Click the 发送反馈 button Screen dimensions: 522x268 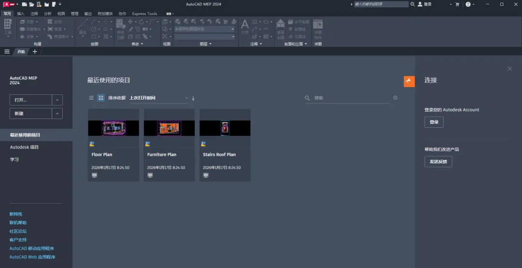(438, 162)
